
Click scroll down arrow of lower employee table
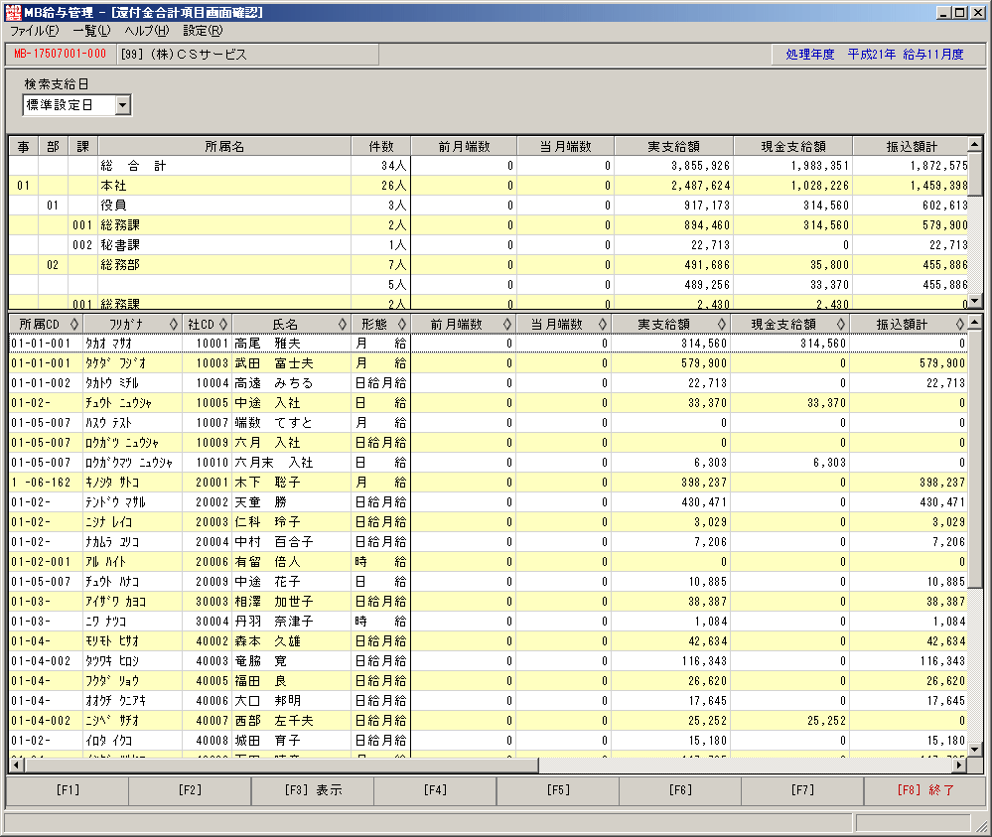[x=975, y=750]
